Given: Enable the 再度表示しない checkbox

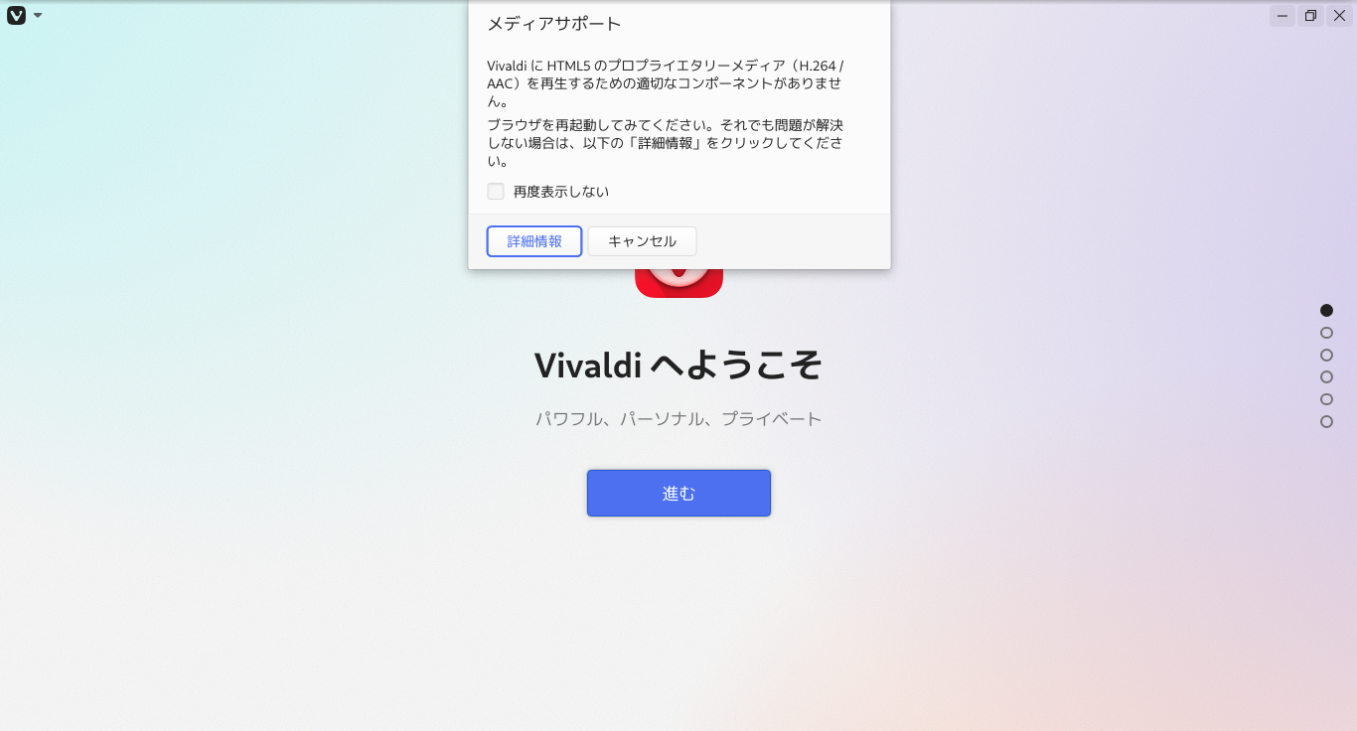Looking at the screenshot, I should 496,192.
